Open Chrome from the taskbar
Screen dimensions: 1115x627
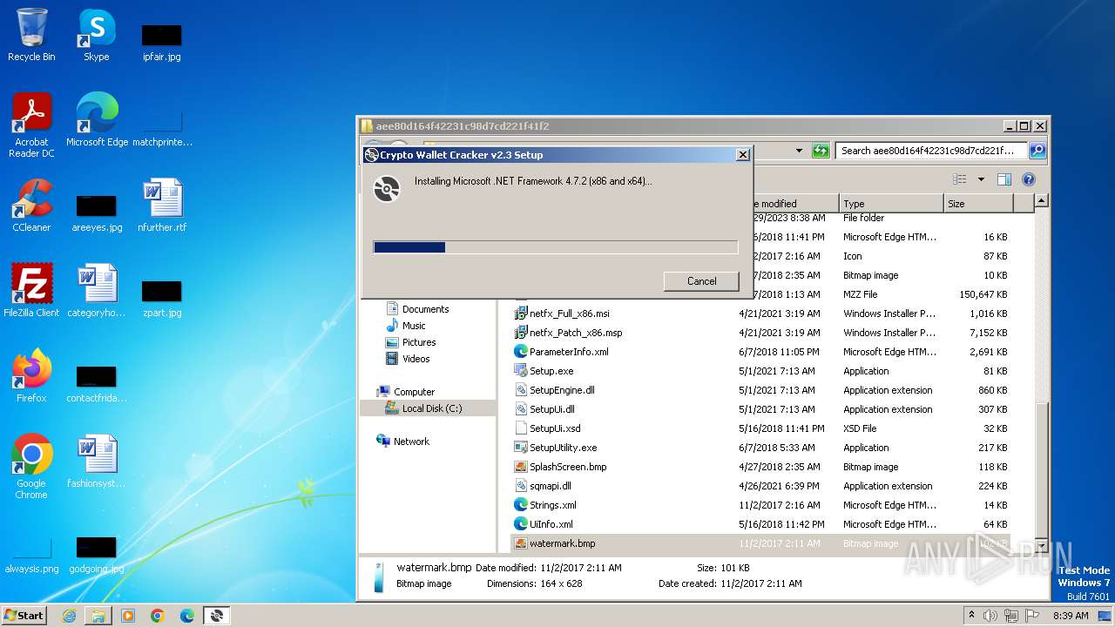(158, 616)
